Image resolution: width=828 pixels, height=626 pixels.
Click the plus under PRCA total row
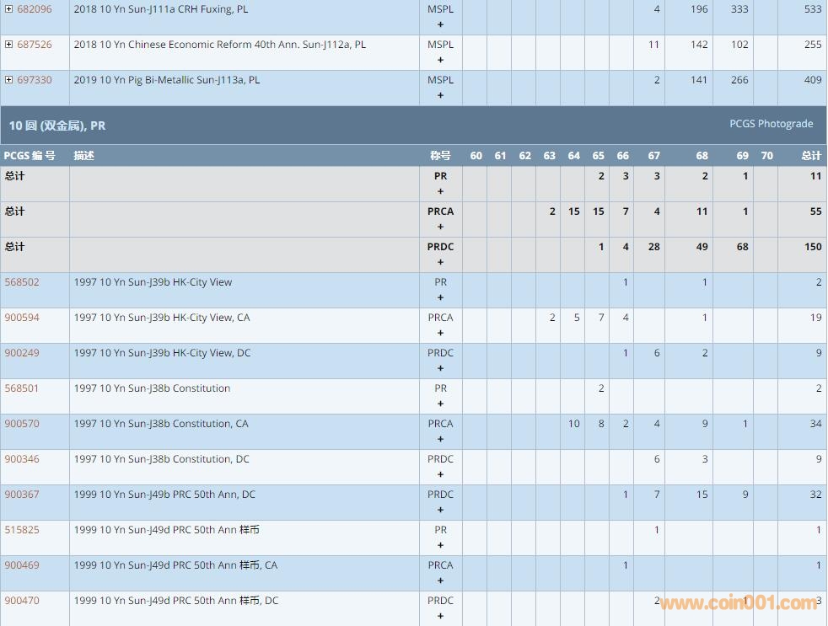[440, 227]
